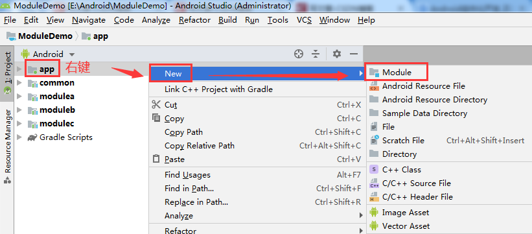Open the Code menu
532x234 pixels.
pyautogui.click(x=124, y=20)
